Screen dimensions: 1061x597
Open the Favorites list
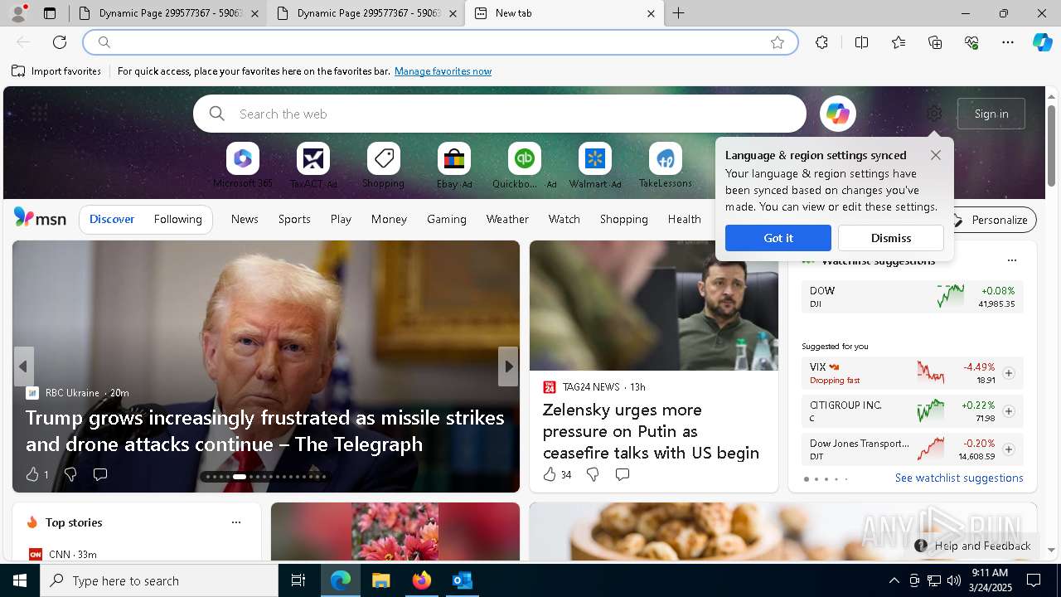[x=899, y=42]
